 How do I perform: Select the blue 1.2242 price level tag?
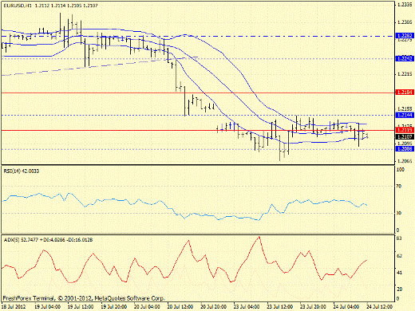pos(405,58)
